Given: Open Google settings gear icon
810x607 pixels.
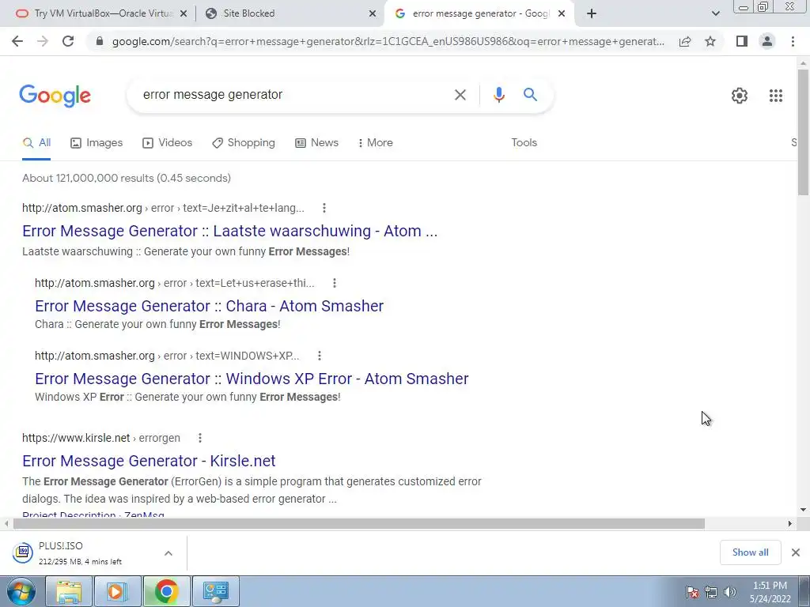Looking at the screenshot, I should pos(740,96).
